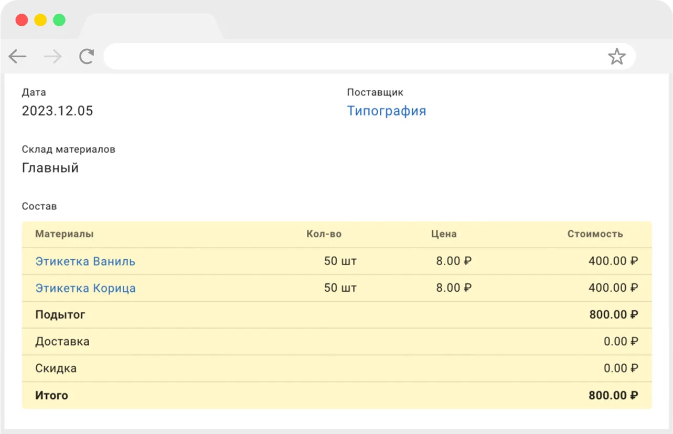Open the Этикетка Корица material link
This screenshot has height=434, width=673.
[x=86, y=288]
